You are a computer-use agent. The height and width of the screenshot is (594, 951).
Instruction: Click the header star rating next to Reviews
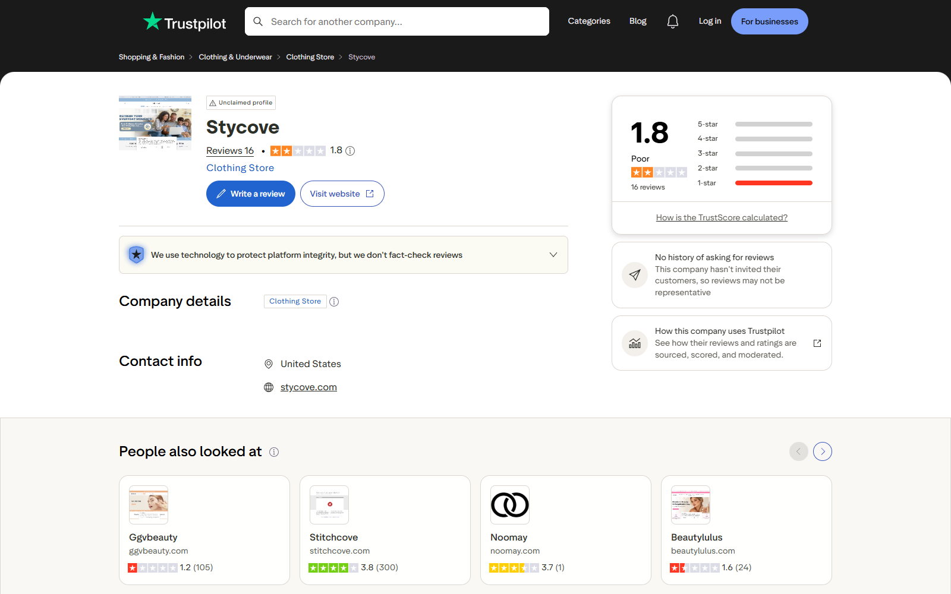[298, 151]
